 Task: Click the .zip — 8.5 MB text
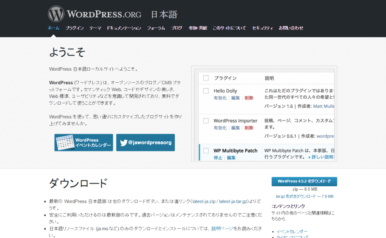coord(304,189)
